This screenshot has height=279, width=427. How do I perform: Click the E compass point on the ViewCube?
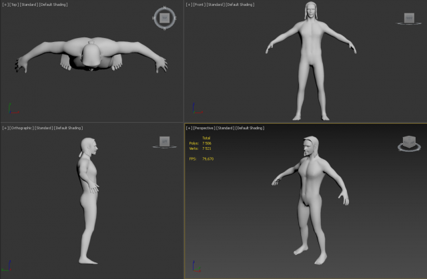tap(175, 18)
